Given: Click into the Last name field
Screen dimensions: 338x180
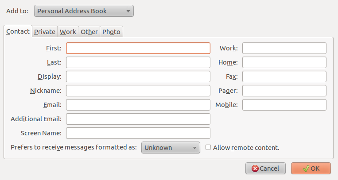Looking at the screenshot, I should click(x=138, y=62).
